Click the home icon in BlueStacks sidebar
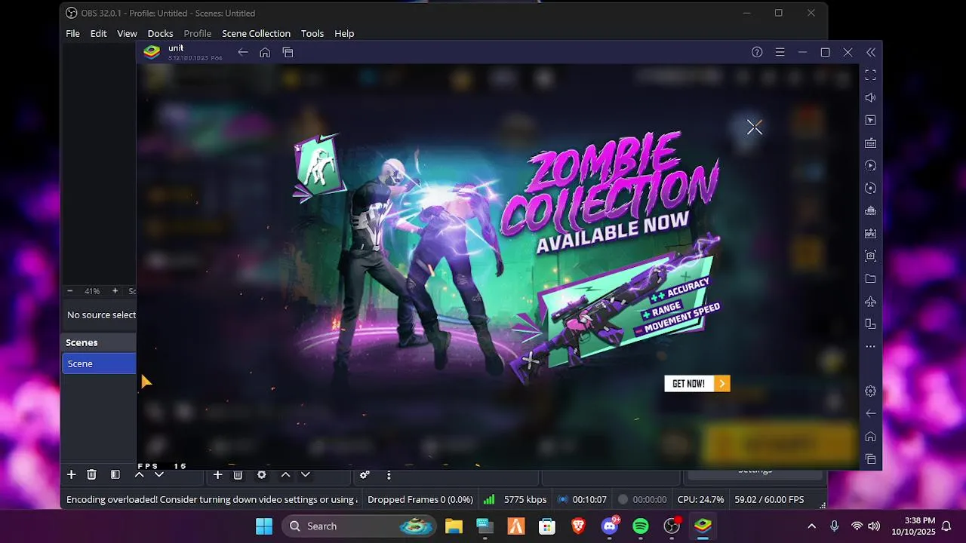Screen dimensions: 966x543 pos(870,437)
